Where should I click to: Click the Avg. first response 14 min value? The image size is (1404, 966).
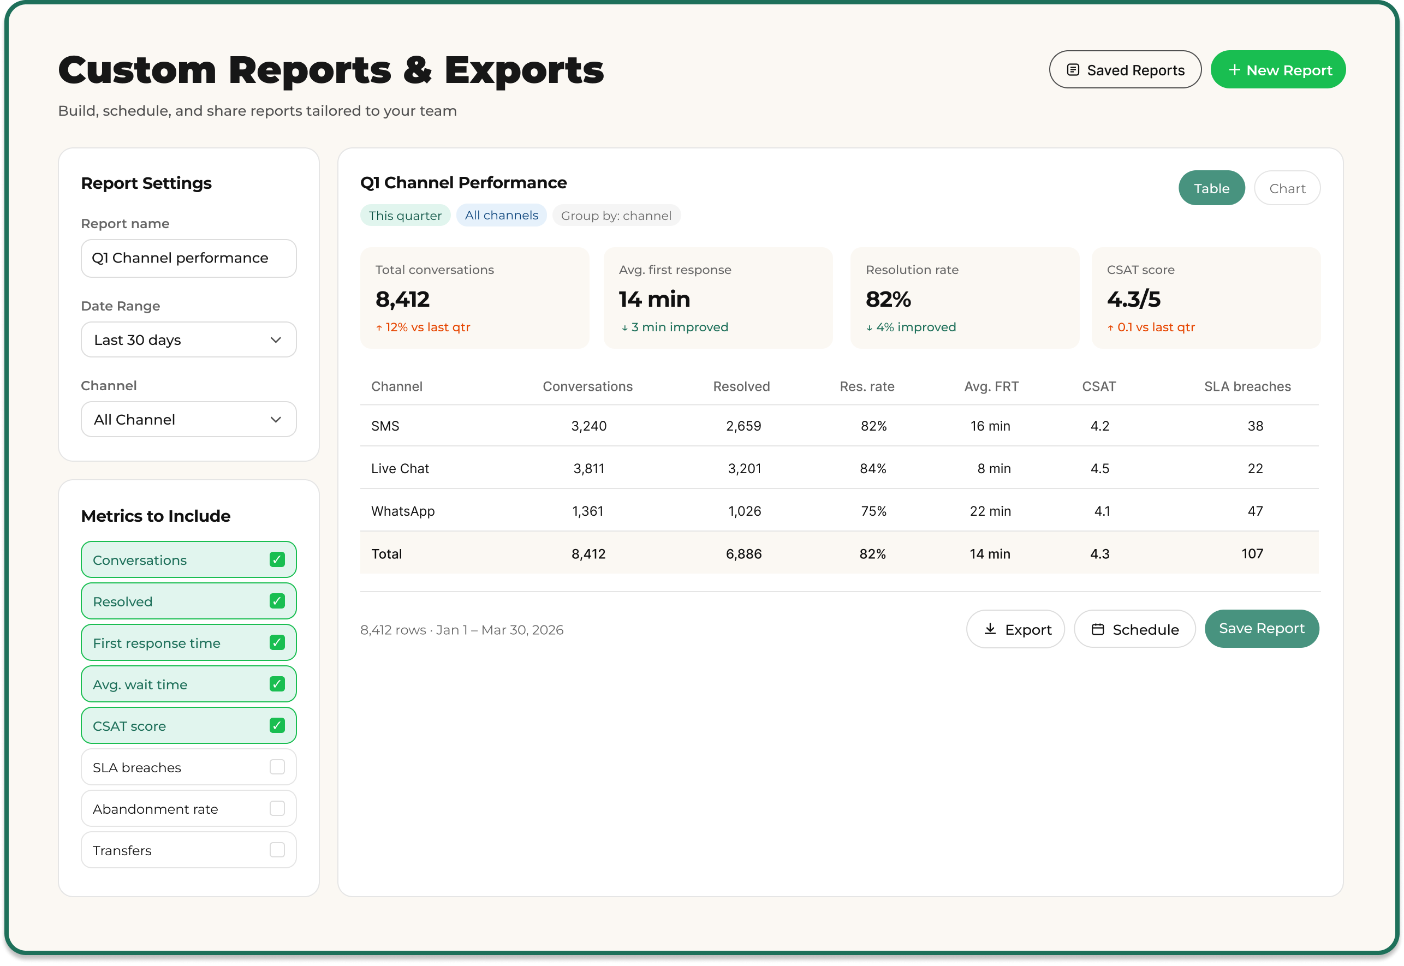[655, 299]
